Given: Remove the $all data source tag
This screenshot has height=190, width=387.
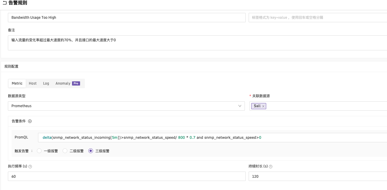Looking at the screenshot, I should coord(263,106).
